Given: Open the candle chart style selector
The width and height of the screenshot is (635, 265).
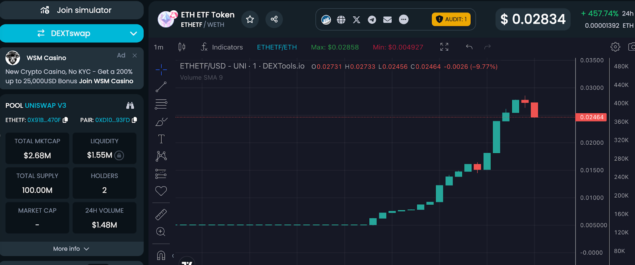Looking at the screenshot, I should tap(182, 47).
